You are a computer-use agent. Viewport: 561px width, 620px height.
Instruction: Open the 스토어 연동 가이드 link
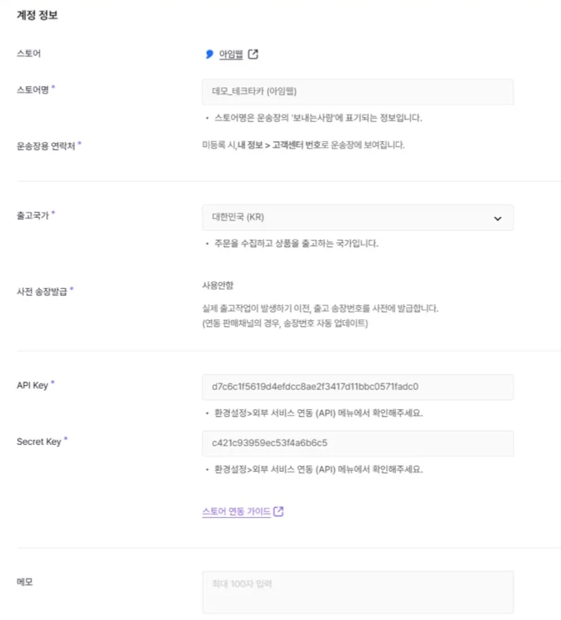click(x=236, y=511)
